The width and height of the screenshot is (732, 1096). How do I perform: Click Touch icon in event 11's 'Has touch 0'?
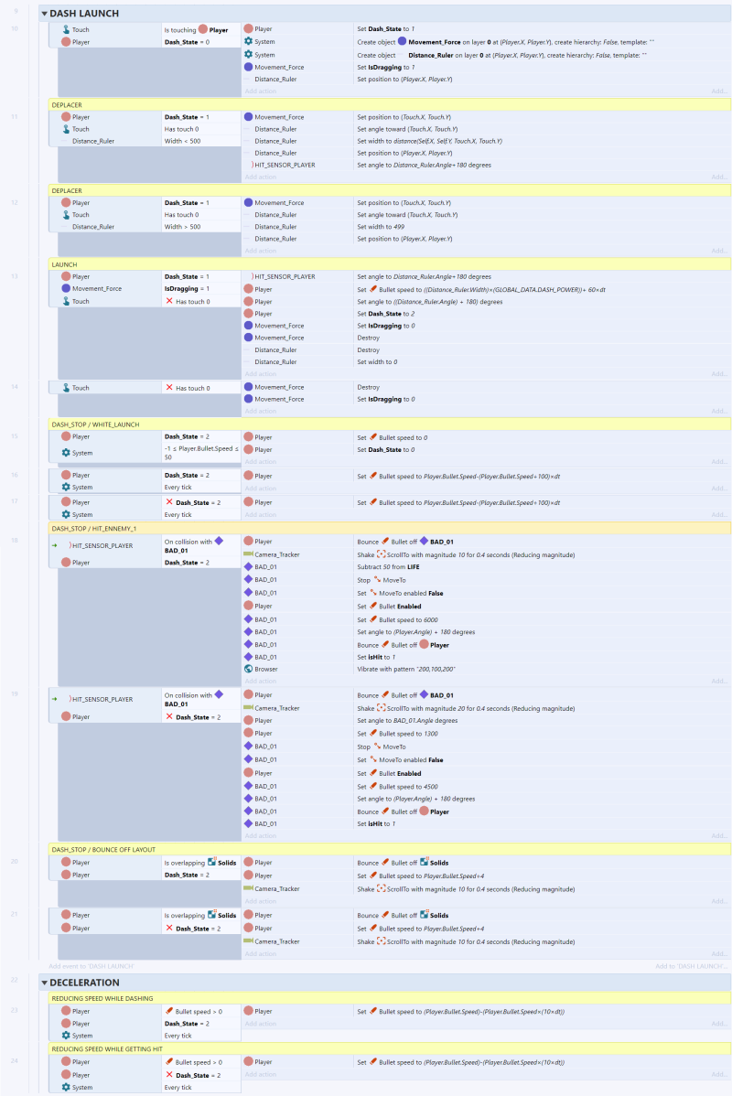point(66,129)
